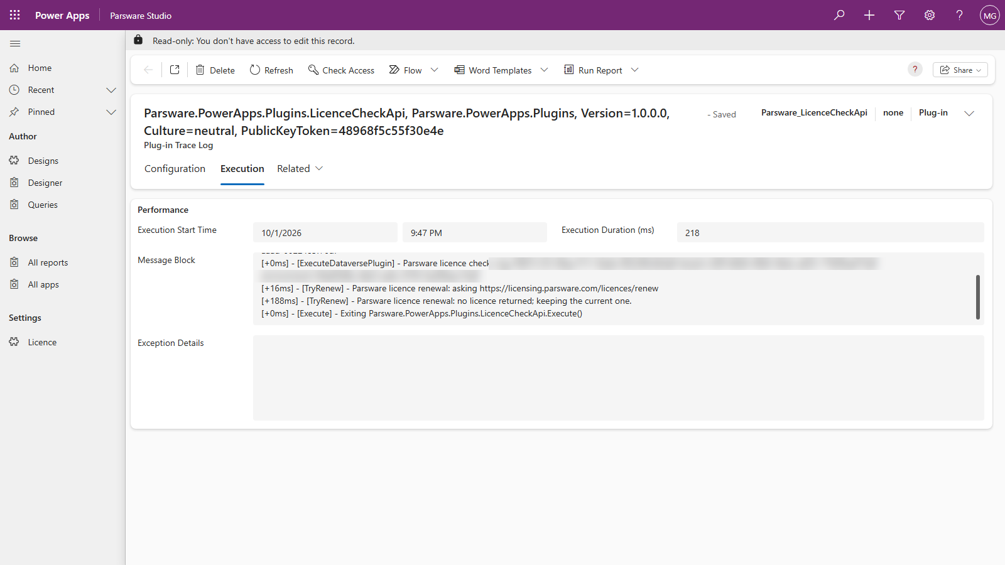Viewport: 1005px width, 565px height.
Task: Click the 9:47 PM time field
Action: tap(475, 232)
